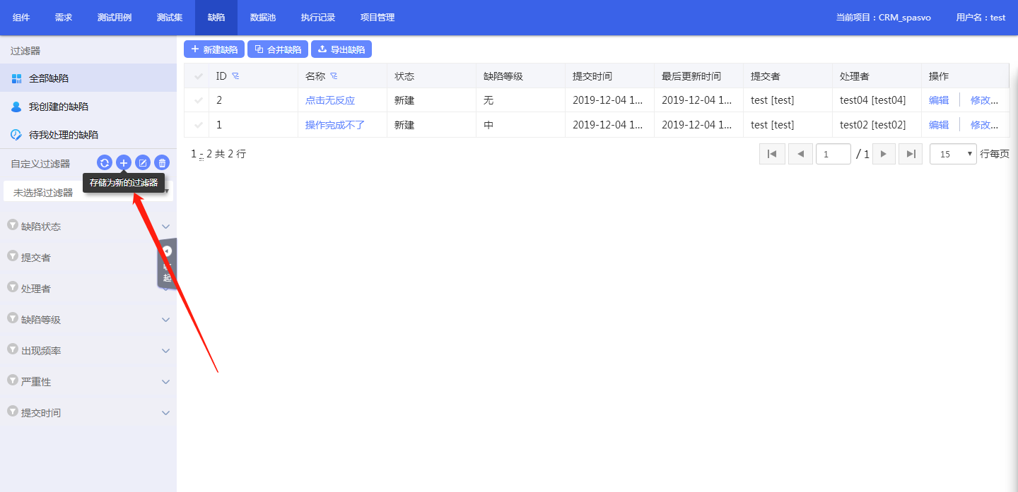Check the row checkbox for defect ID 1
Image resolution: width=1018 pixels, height=492 pixels.
coord(198,126)
